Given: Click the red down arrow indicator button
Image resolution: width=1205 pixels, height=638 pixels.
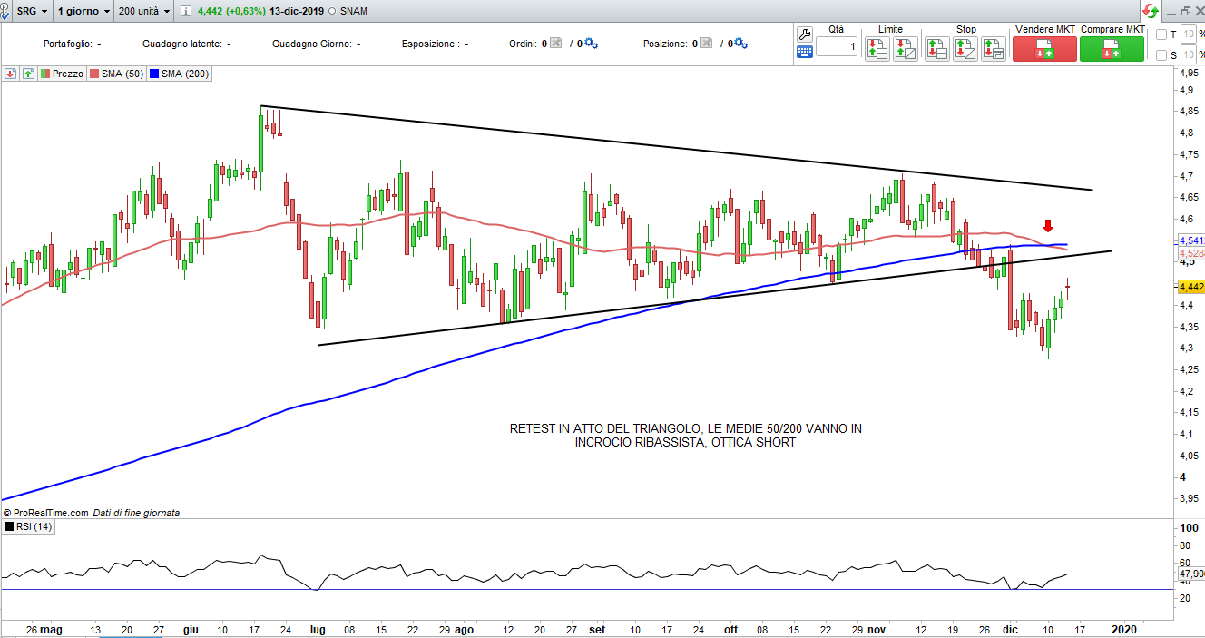Looking at the screenshot, I should click(11, 74).
